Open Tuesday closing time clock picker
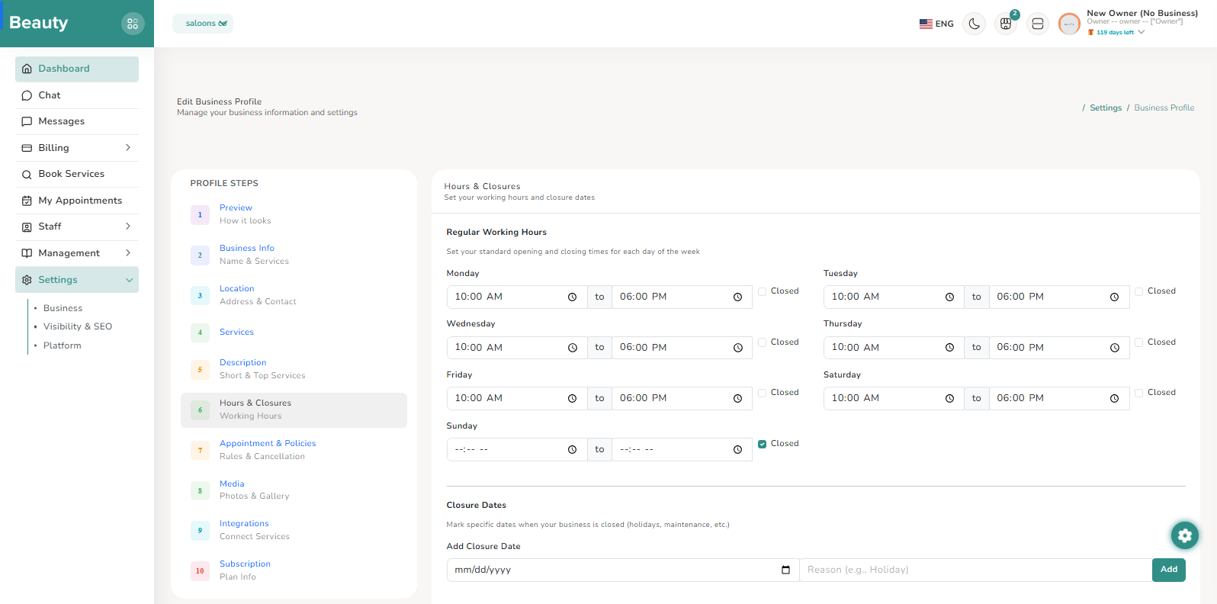This screenshot has width=1217, height=604. point(1114,297)
